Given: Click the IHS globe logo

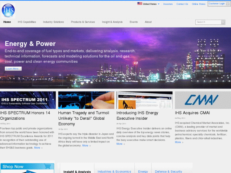Looking at the screenshot, I should click(x=8, y=10).
